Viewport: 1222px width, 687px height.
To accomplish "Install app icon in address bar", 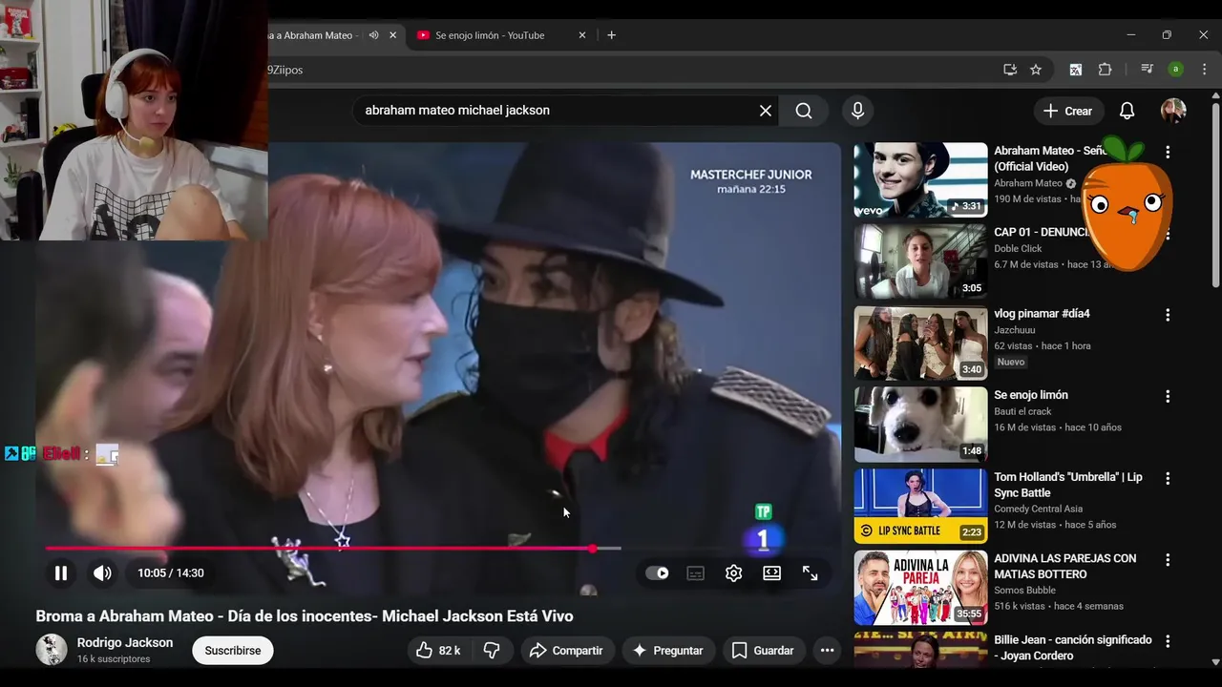I will click(1010, 70).
